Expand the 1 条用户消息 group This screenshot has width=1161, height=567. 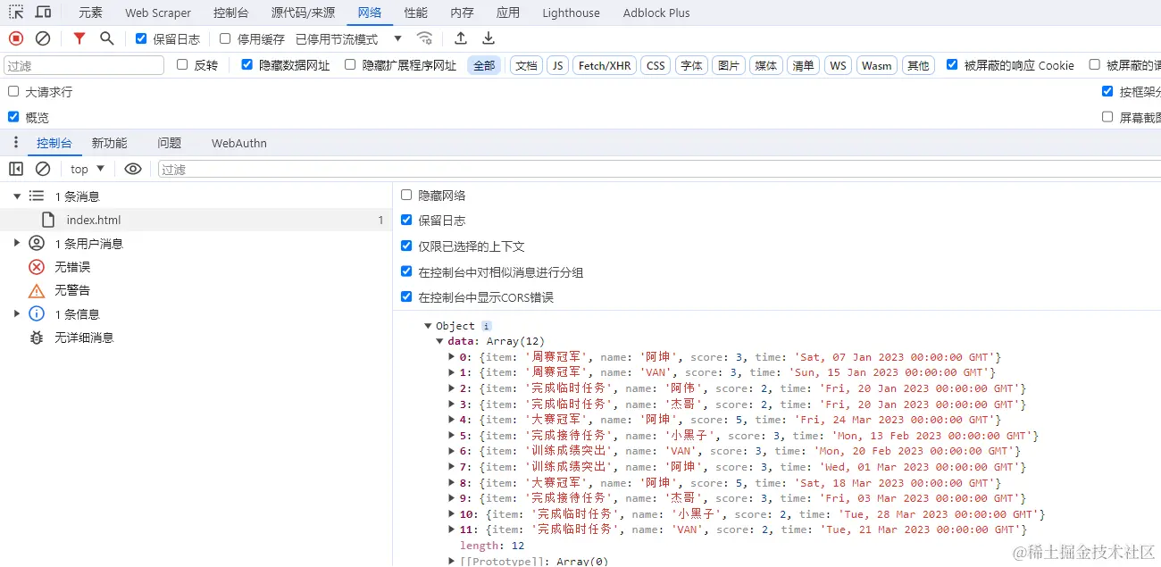(x=17, y=243)
